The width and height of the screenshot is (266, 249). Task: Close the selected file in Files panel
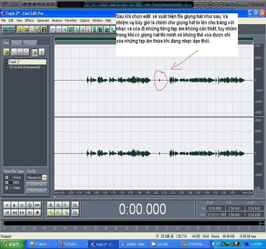(x=14, y=52)
